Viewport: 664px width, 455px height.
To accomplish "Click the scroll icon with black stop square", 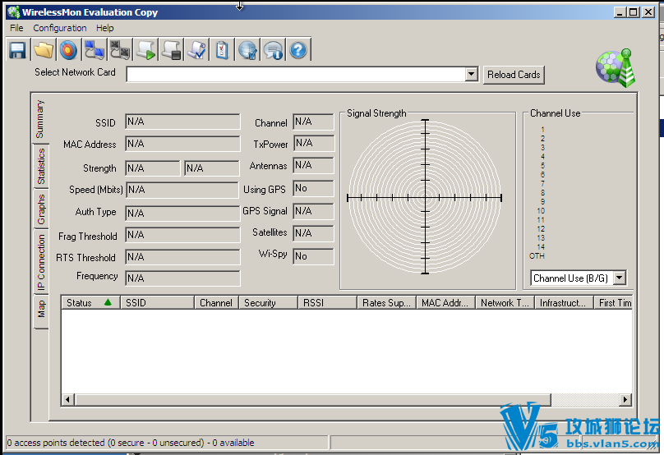I will pos(171,50).
